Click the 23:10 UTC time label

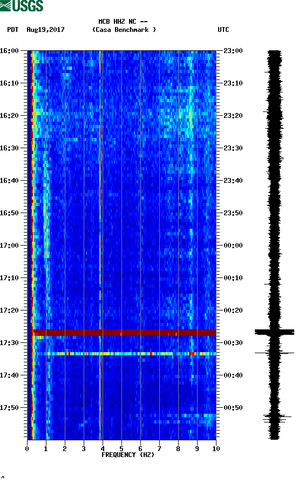[233, 83]
